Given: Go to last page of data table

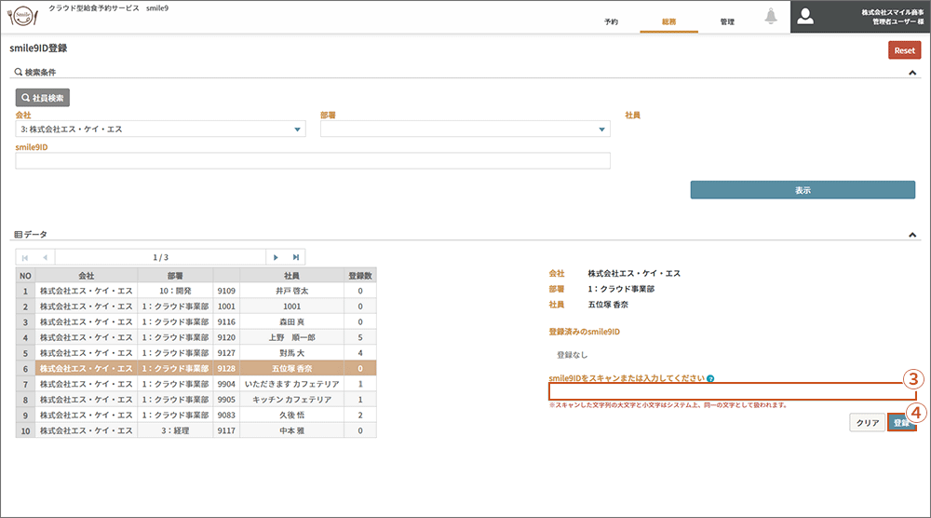Looking at the screenshot, I should click(x=295, y=257).
